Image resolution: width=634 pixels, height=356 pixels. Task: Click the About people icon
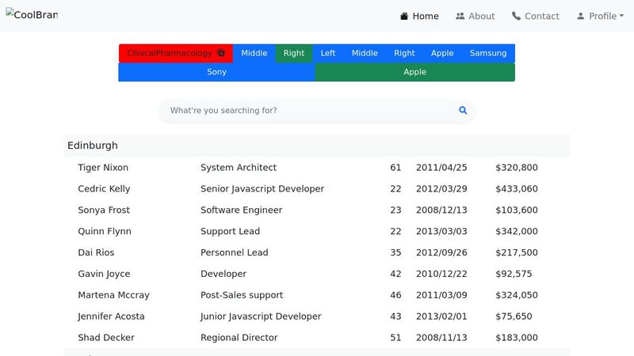coord(460,16)
